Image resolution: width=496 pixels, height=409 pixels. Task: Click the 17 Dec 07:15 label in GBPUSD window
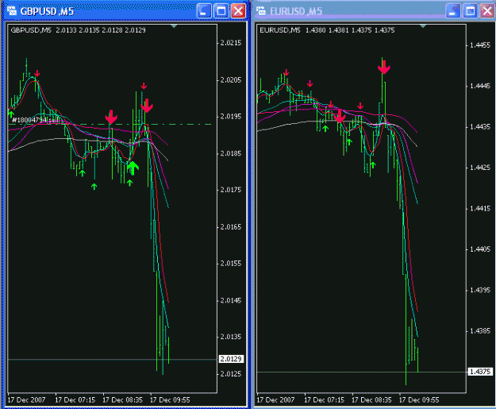75,399
